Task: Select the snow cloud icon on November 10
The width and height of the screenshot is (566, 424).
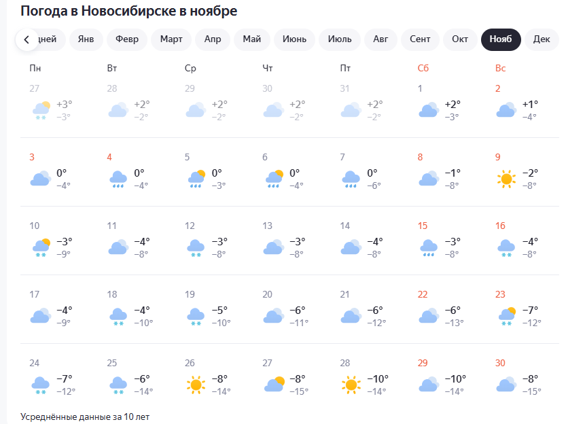Action: [x=39, y=247]
